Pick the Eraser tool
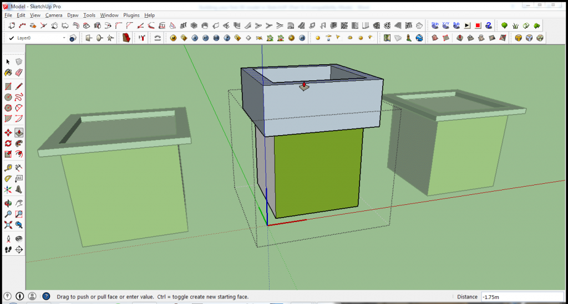 (x=19, y=73)
